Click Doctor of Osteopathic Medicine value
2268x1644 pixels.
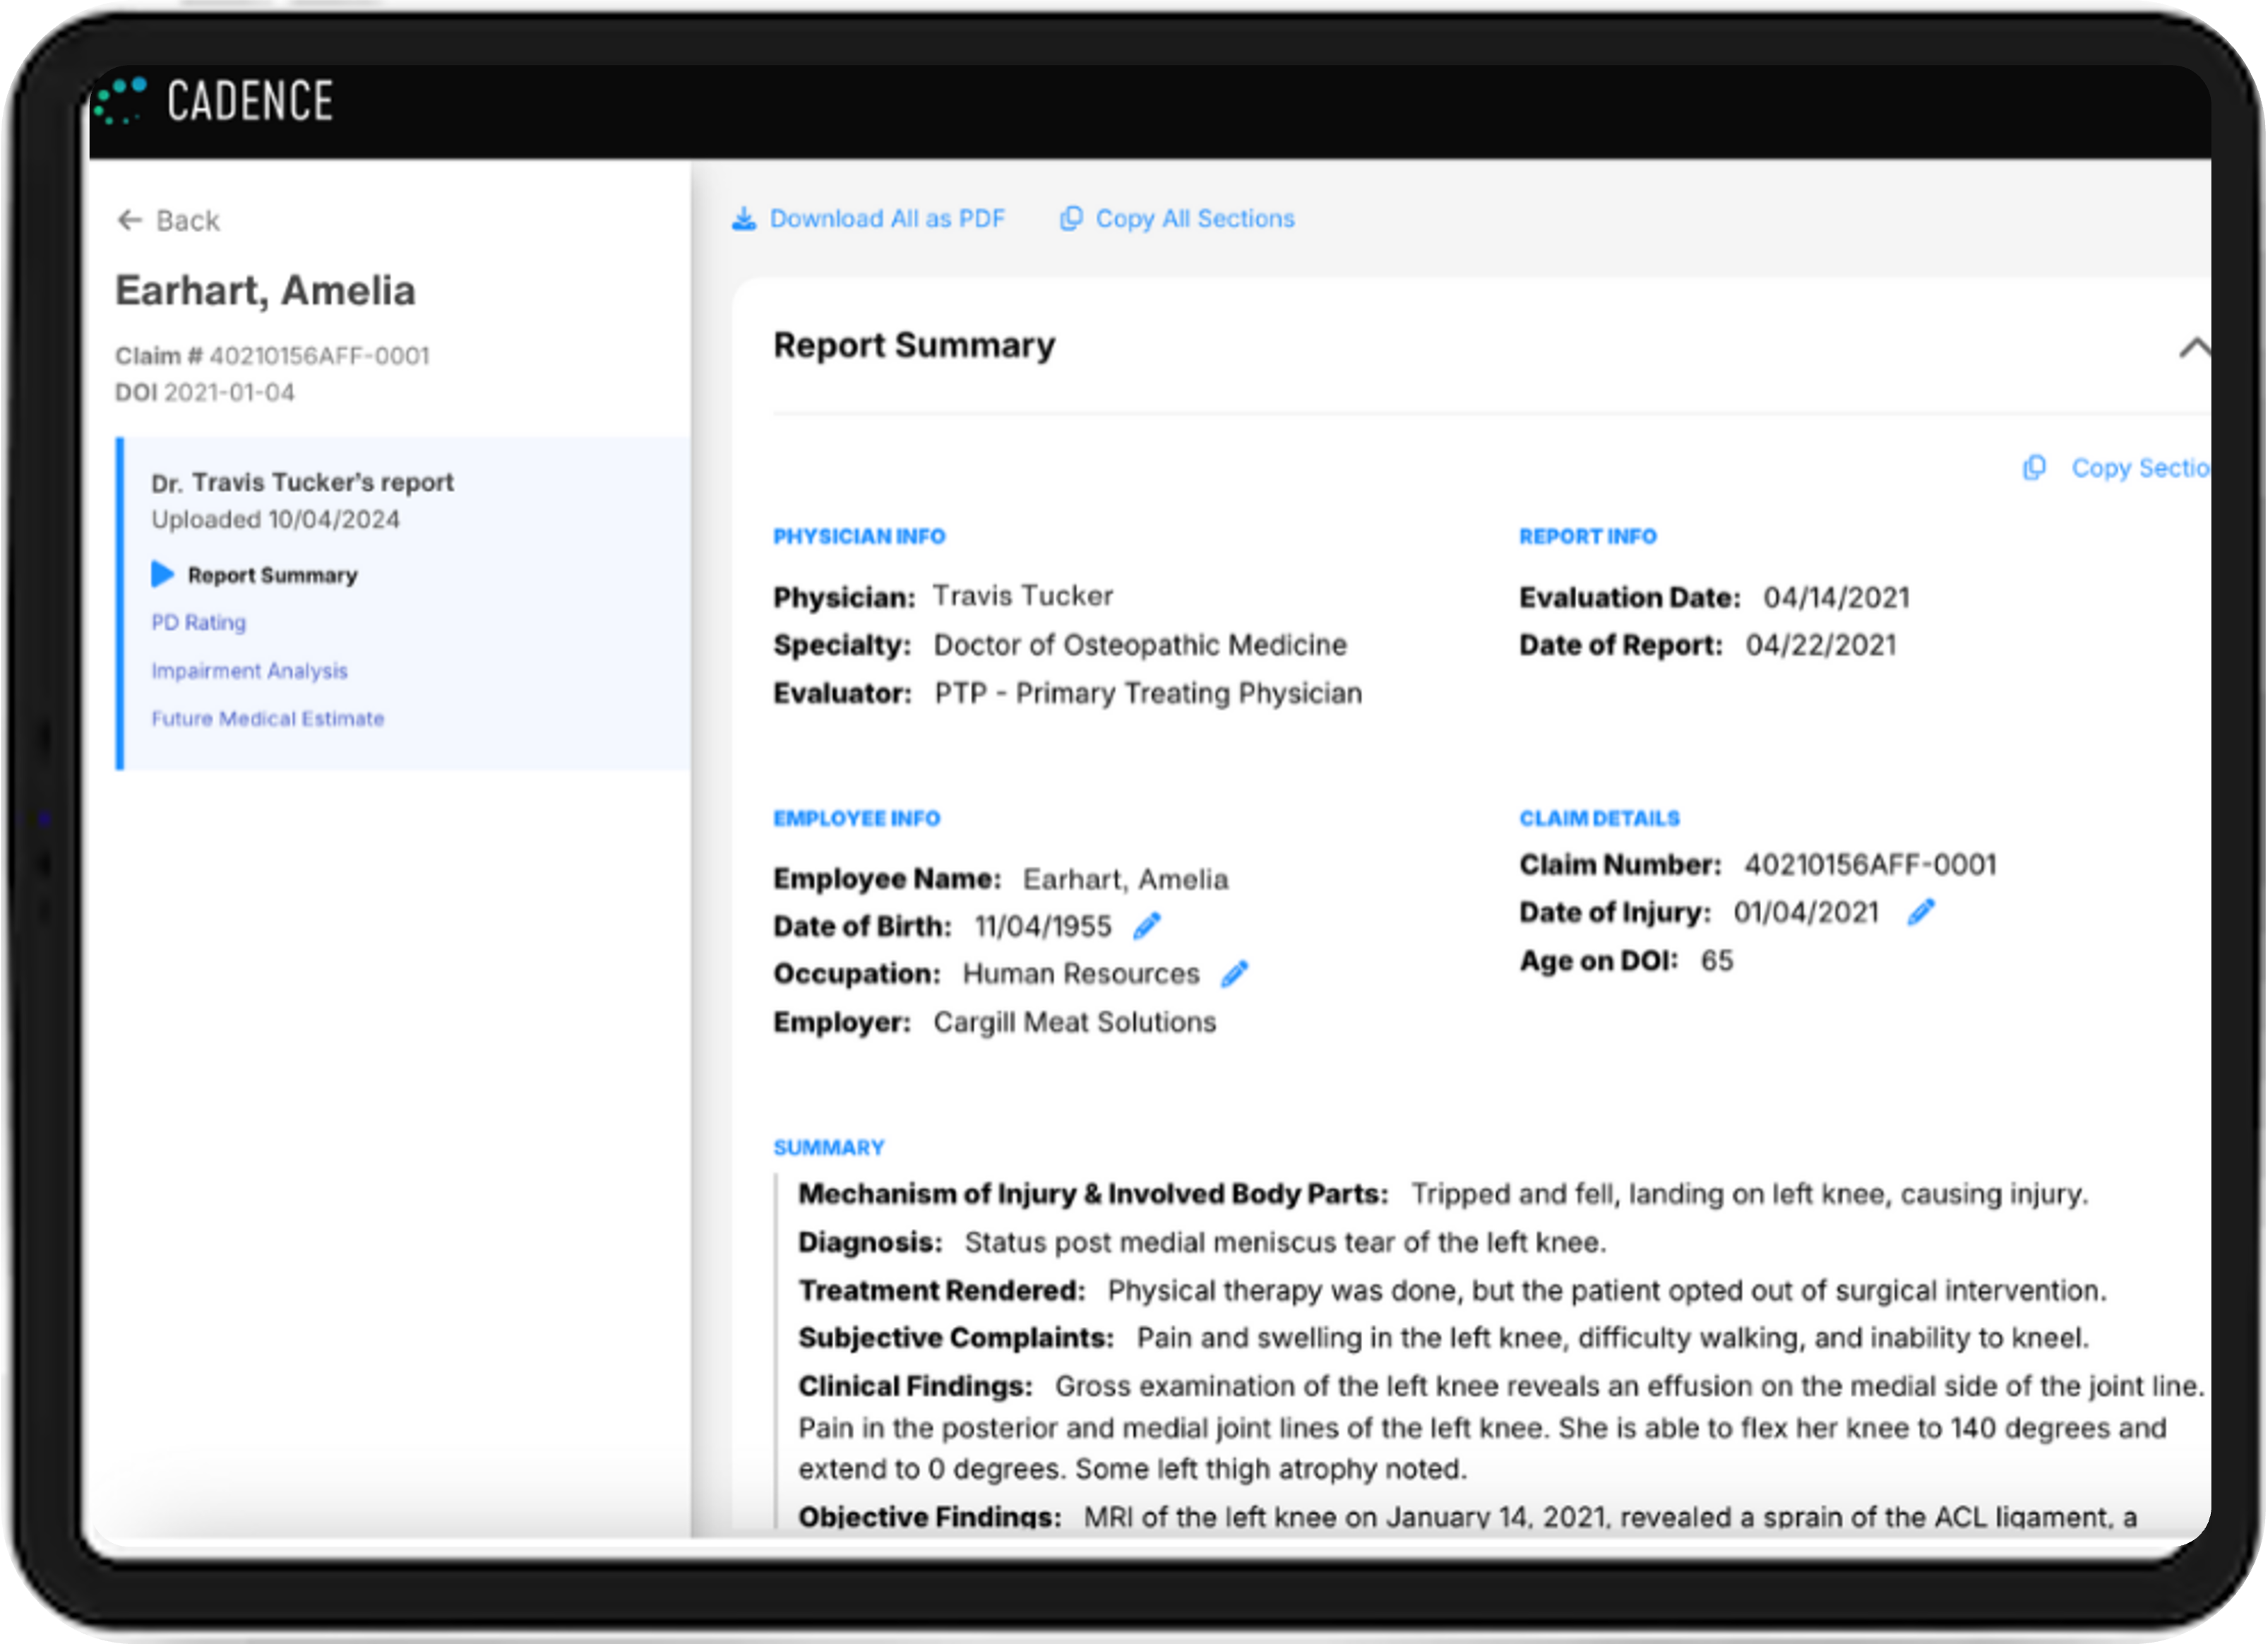click(x=1140, y=645)
